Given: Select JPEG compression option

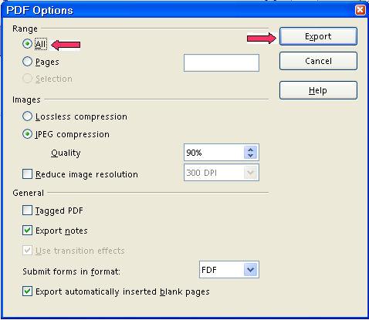Looking at the screenshot, I should point(27,134).
